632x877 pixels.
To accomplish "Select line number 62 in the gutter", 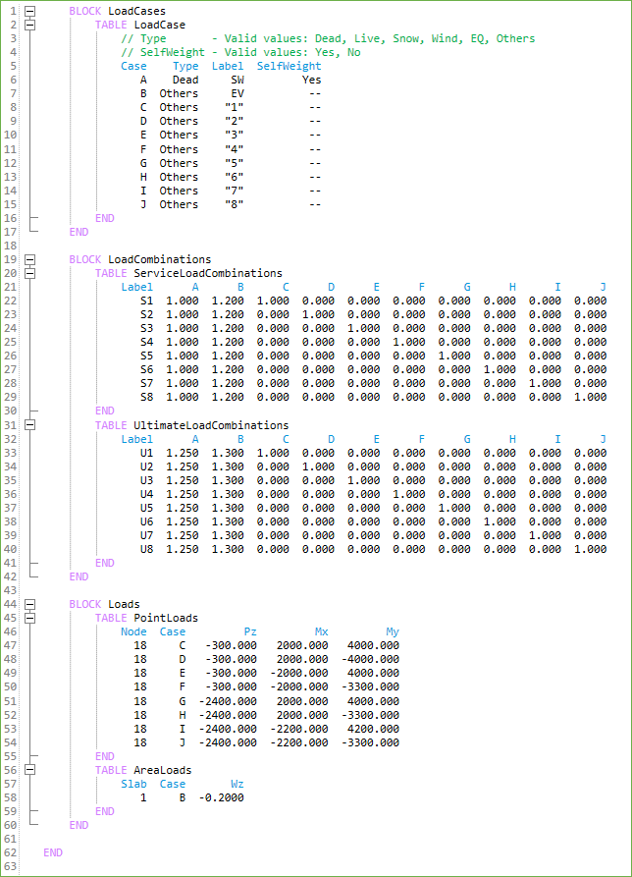I will point(11,852).
